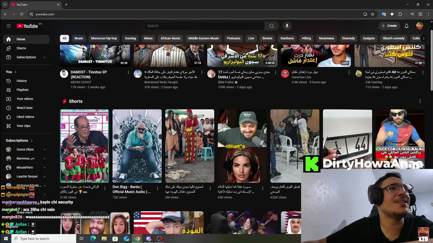Reload the page in browser toolbar

click(22, 14)
